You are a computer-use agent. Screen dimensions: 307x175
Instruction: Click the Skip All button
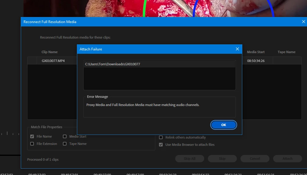[190, 159]
